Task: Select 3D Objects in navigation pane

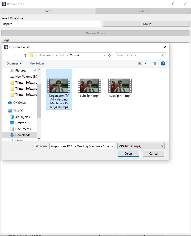Action: [22, 117]
